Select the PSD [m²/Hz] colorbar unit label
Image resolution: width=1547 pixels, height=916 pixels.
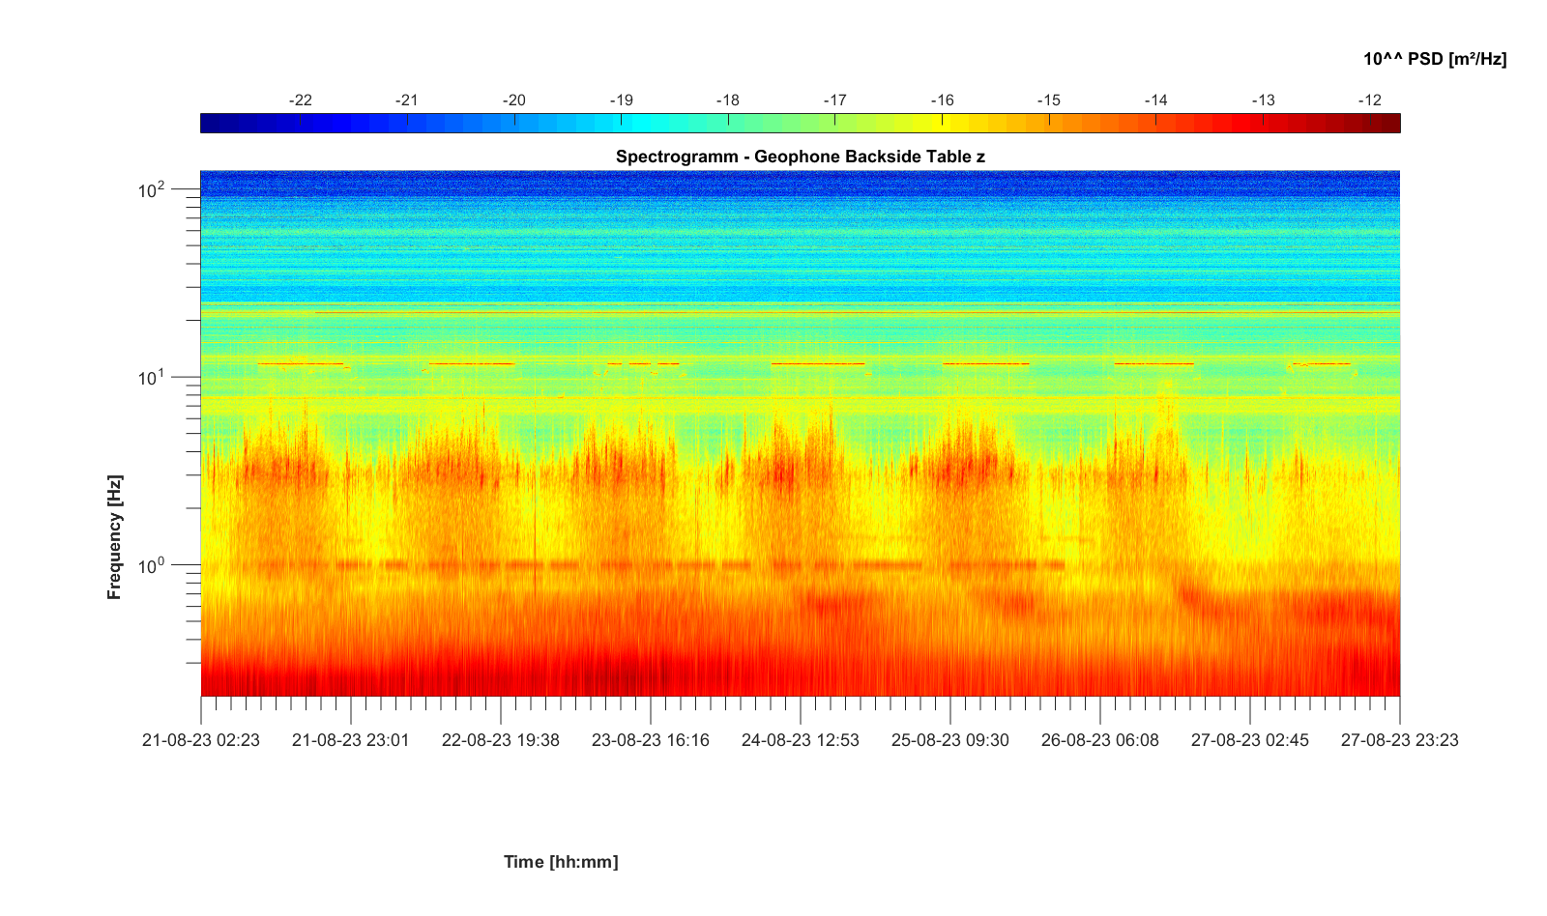(1434, 59)
